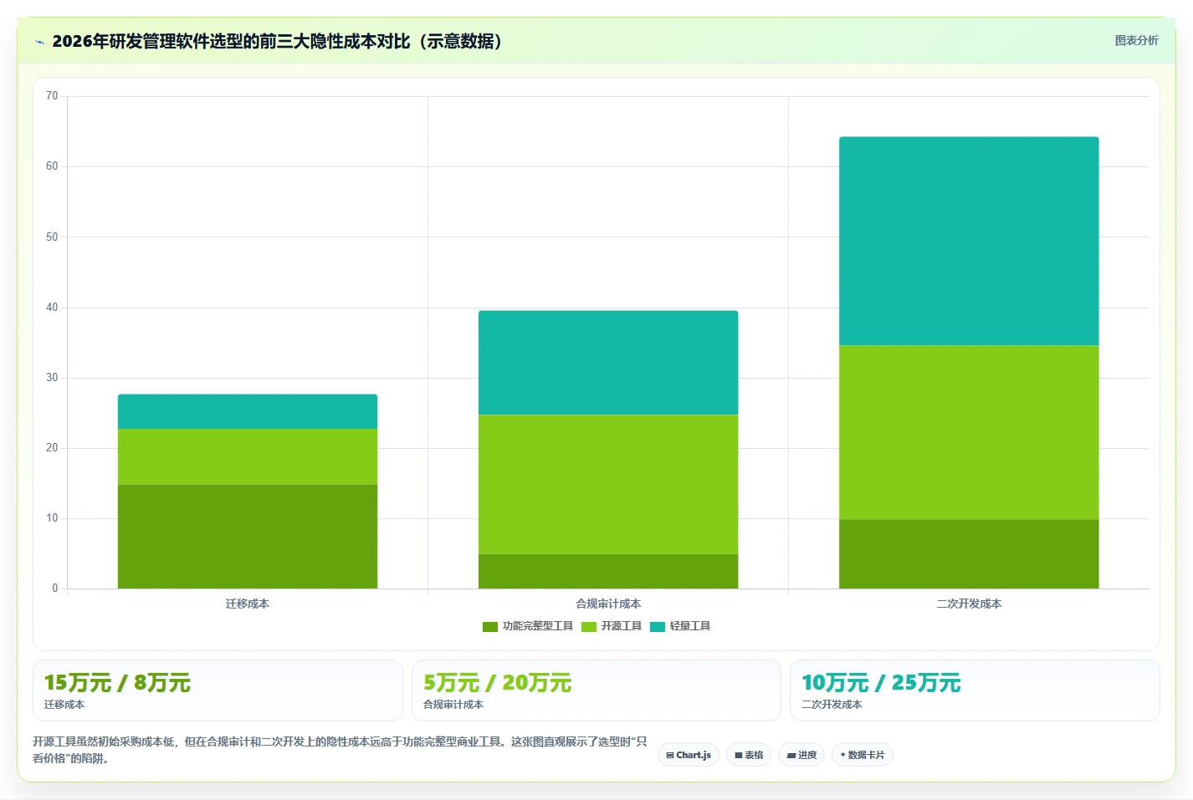
Task: Select the dark green segment of the 合规审计成本 bar
Action: coord(608,571)
